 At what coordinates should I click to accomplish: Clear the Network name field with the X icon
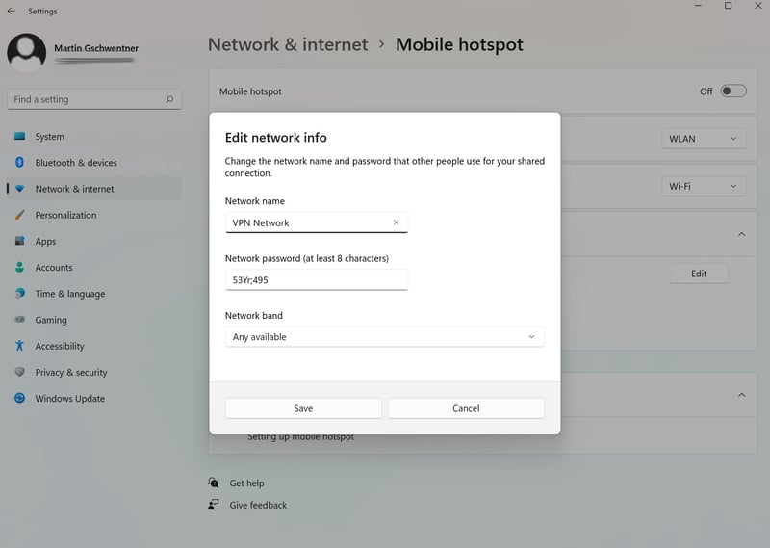[396, 222]
